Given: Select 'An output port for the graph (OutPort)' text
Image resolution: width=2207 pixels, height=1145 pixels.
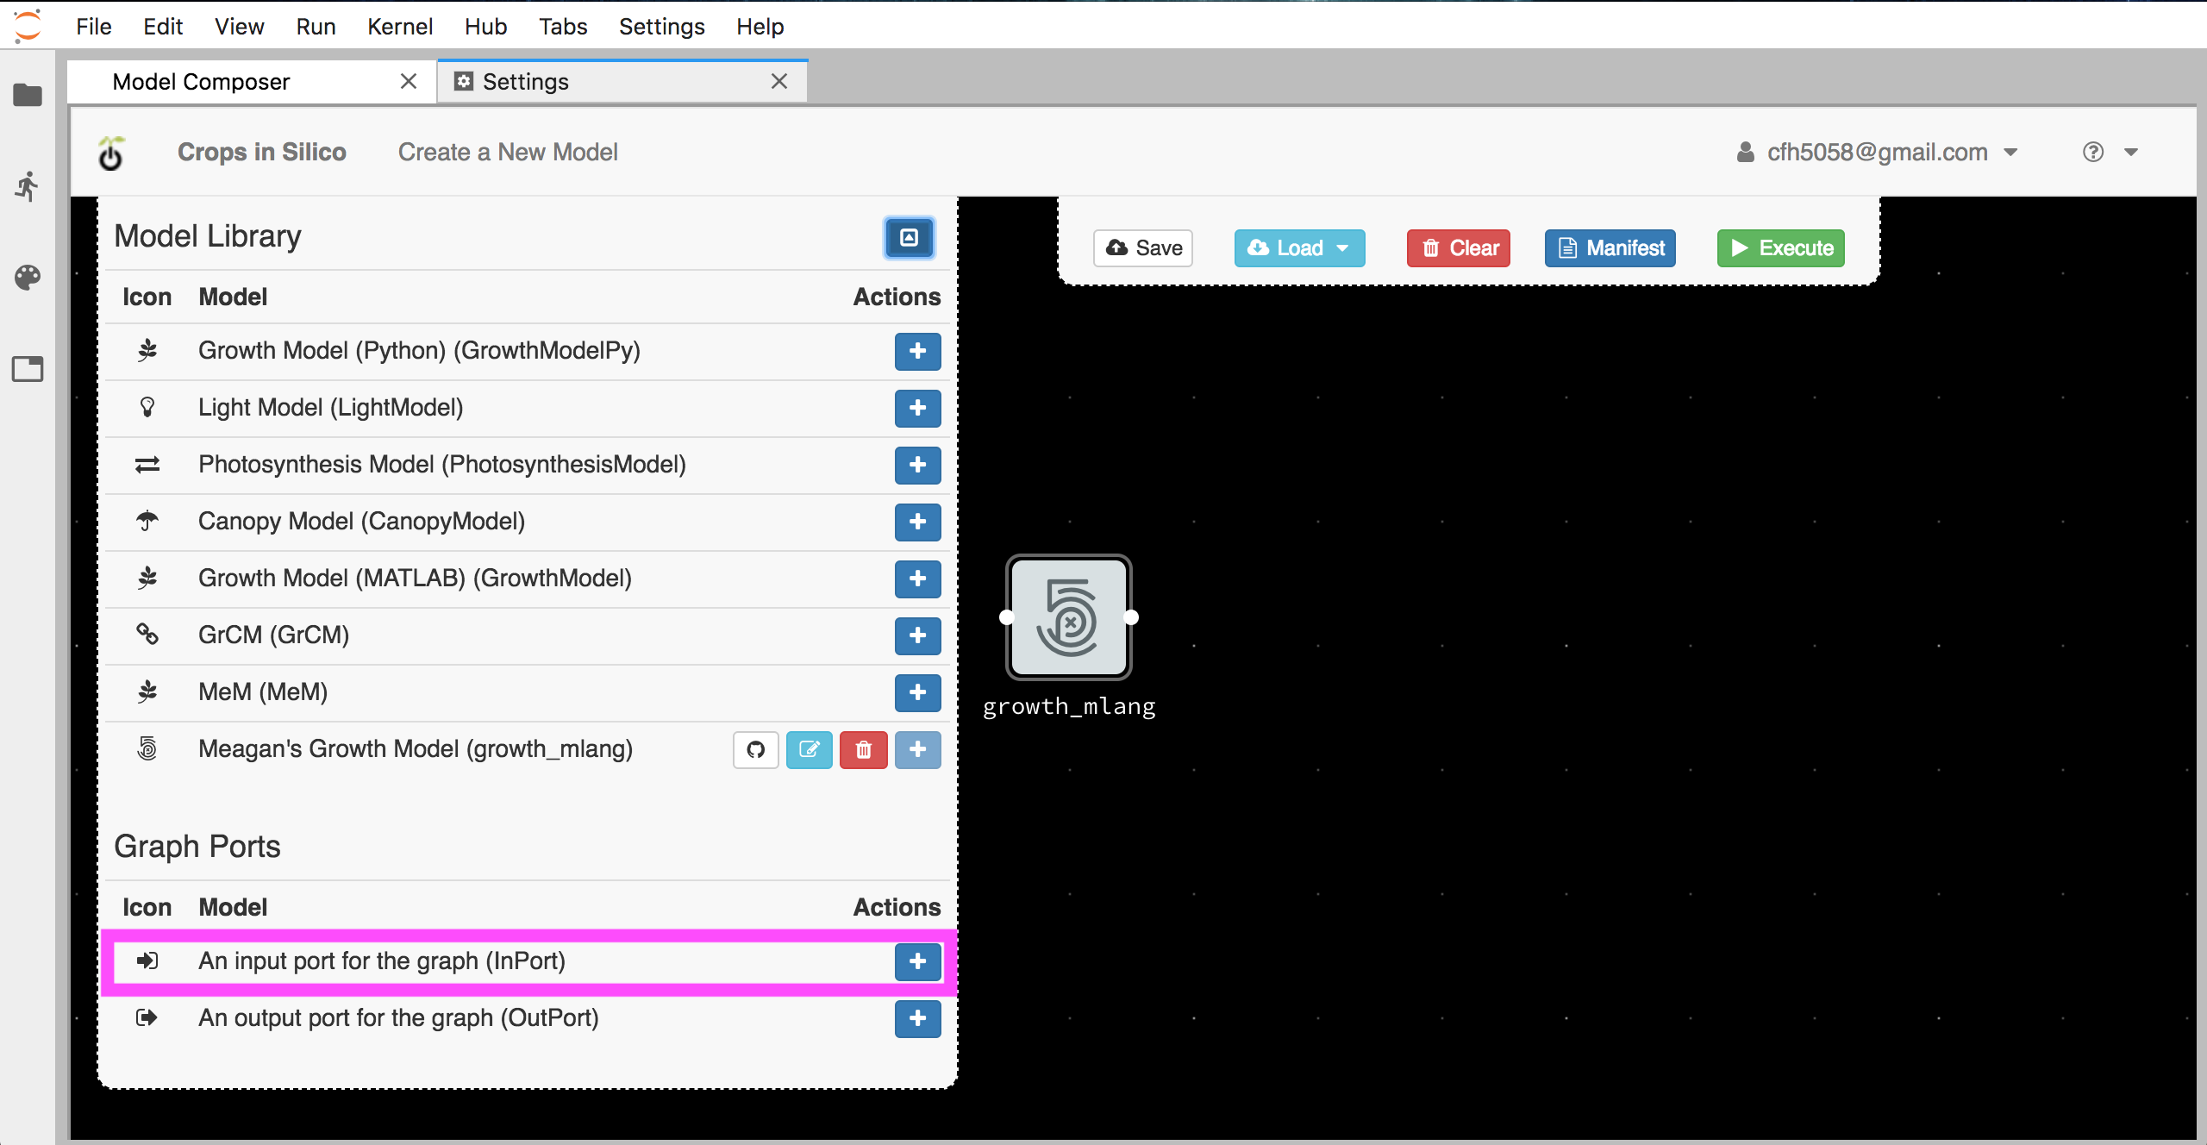Looking at the screenshot, I should pos(398,1018).
